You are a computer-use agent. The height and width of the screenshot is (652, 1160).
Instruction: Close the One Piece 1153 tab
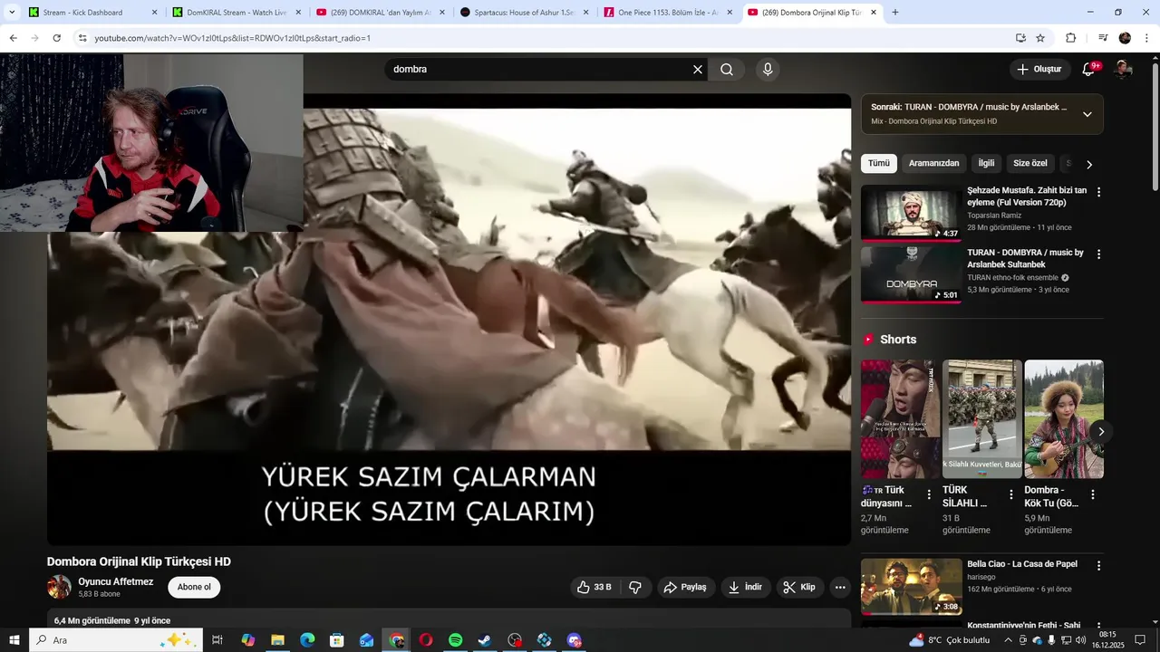point(730,13)
